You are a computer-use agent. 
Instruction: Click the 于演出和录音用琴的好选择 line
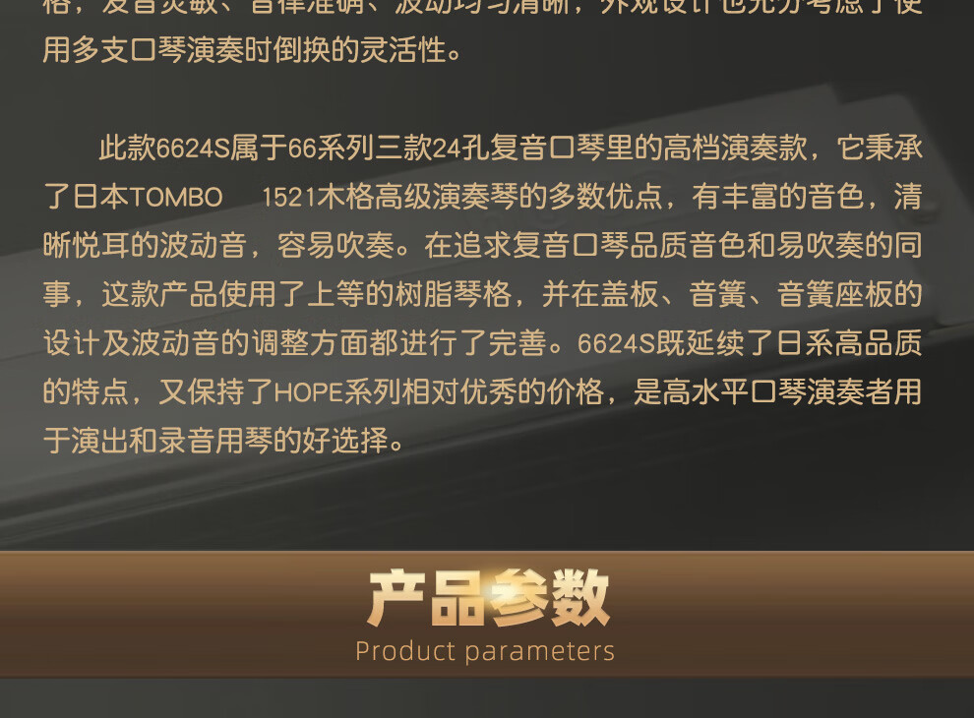coord(224,441)
